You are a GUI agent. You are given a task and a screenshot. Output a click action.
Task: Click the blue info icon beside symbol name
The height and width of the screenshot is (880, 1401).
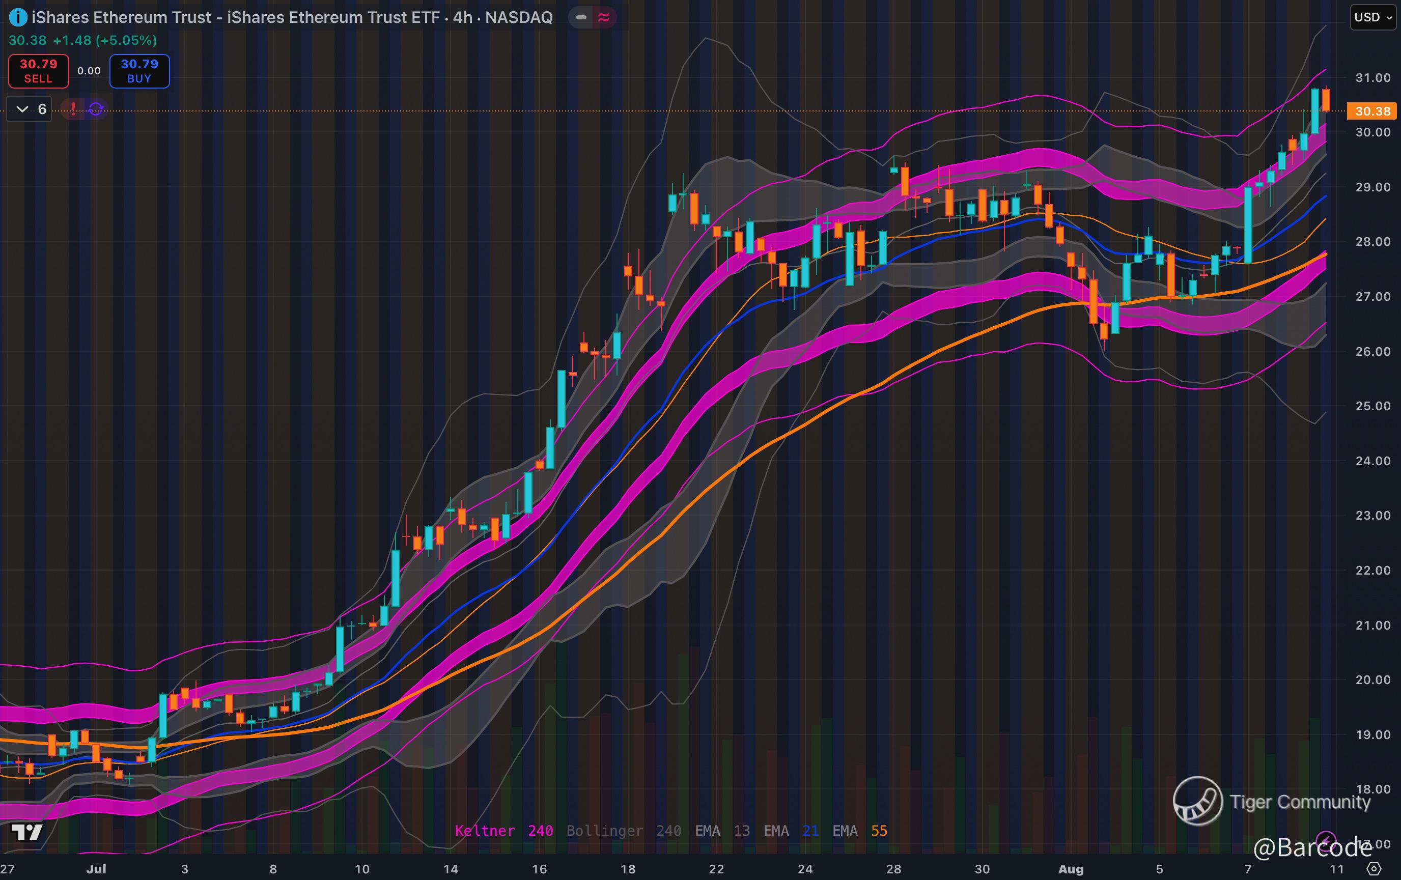18,18
